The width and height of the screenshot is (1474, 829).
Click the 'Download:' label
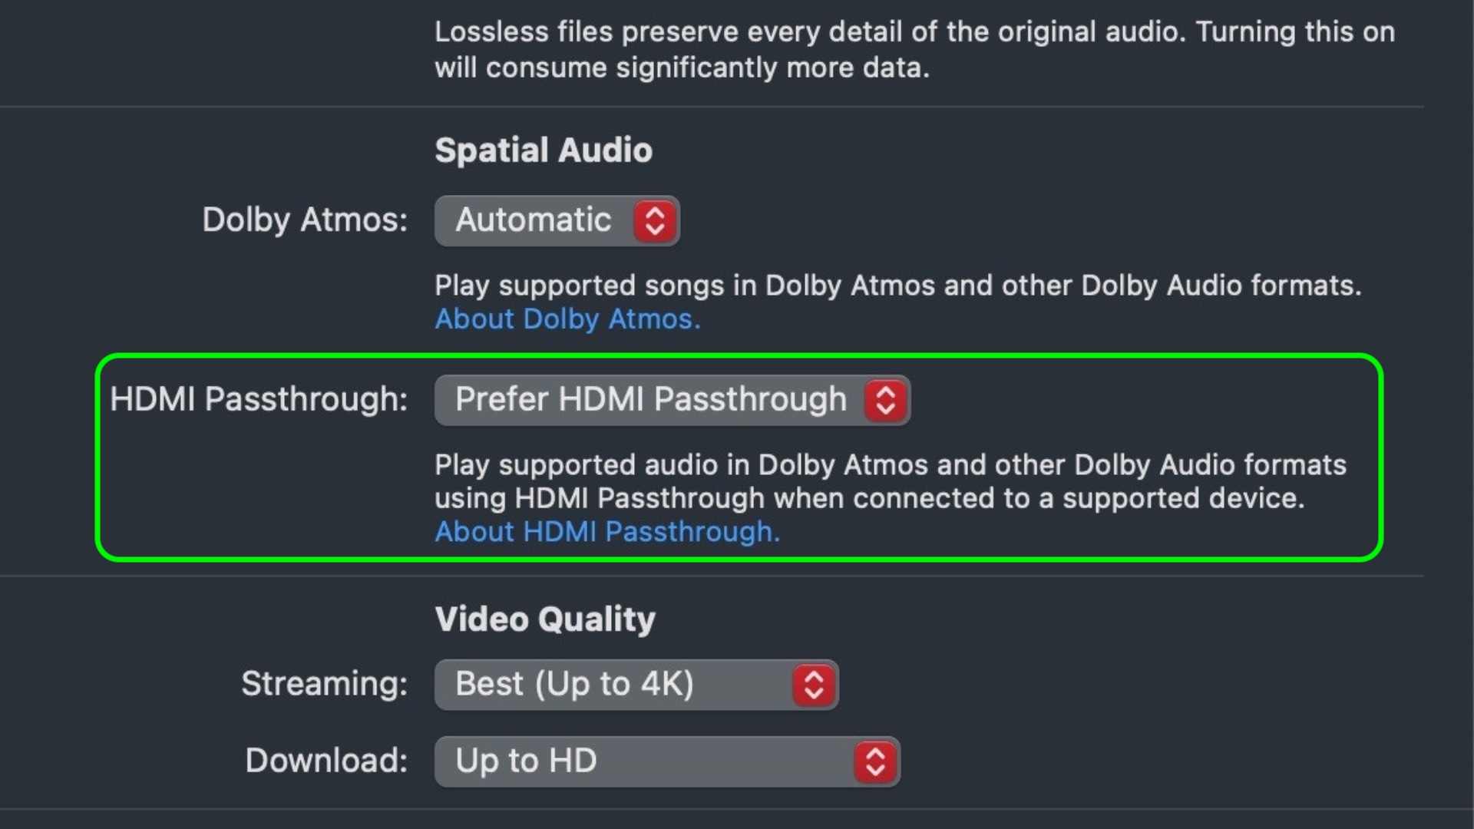pos(326,761)
